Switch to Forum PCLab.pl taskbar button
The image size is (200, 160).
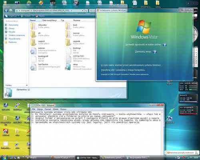[x=63, y=158]
